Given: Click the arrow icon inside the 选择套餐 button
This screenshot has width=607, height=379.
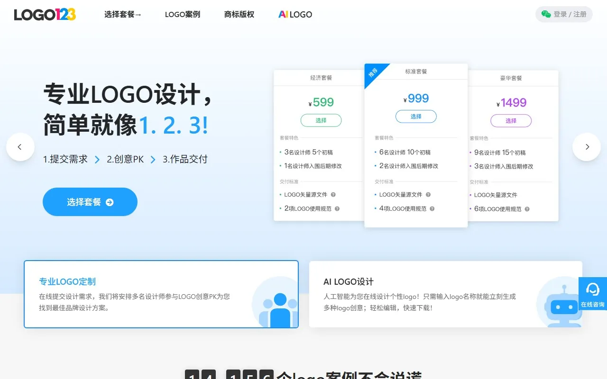Looking at the screenshot, I should (x=110, y=202).
